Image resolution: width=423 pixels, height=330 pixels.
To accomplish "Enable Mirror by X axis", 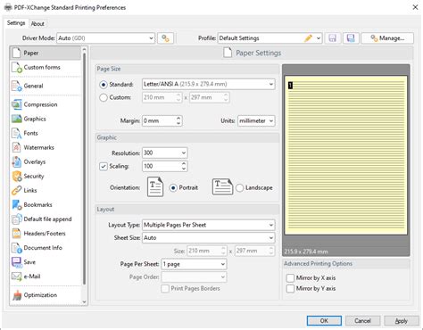I will [290, 278].
